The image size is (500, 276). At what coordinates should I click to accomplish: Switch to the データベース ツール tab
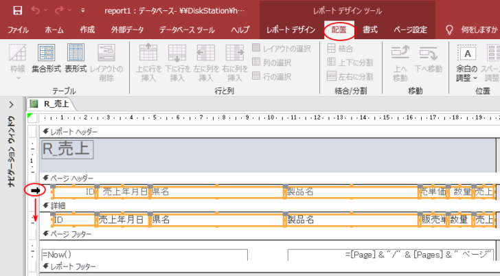coord(187,30)
